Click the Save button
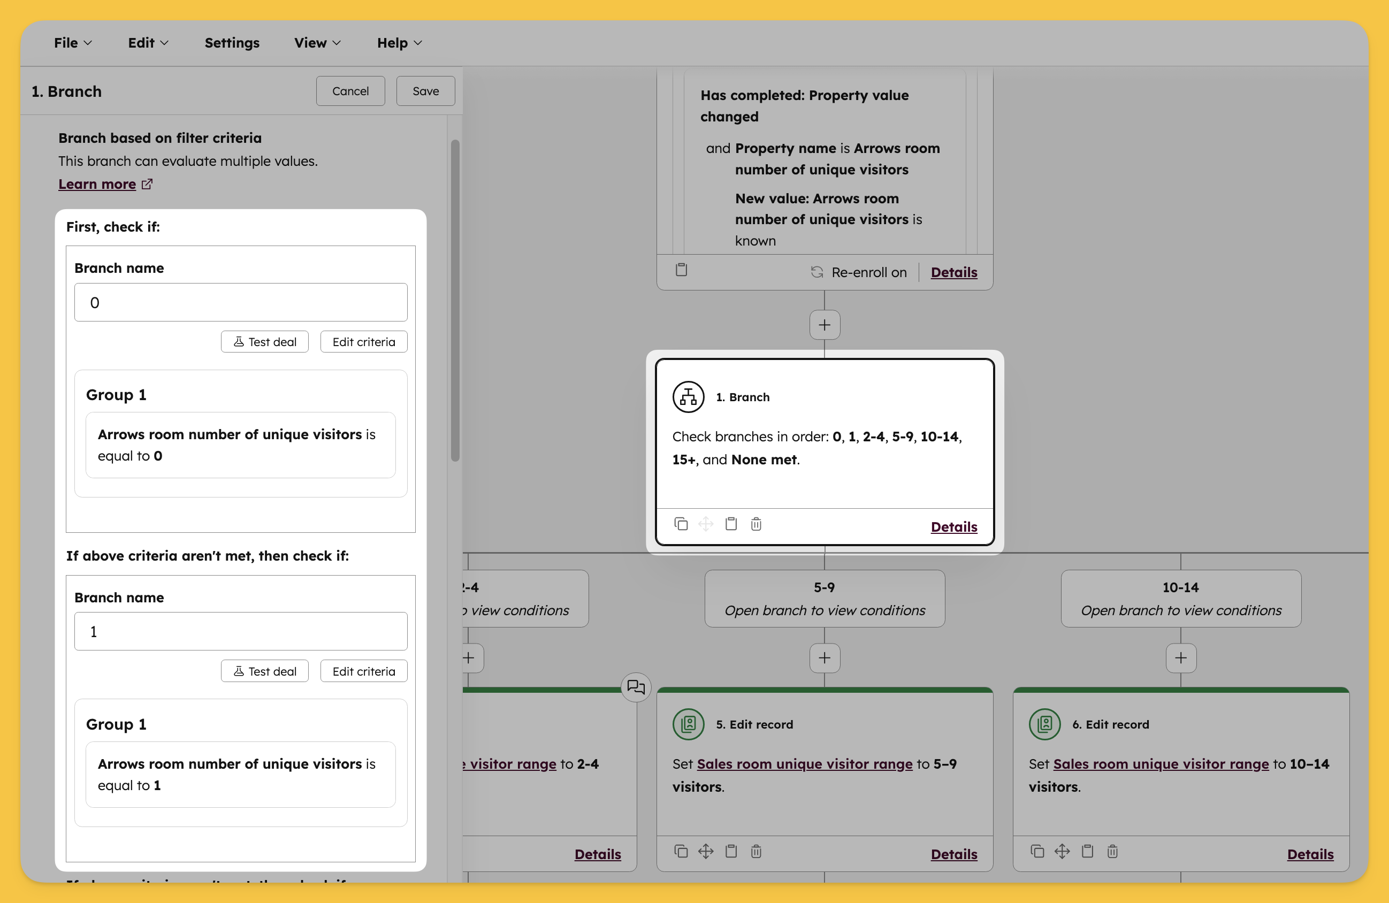This screenshot has width=1389, height=903. [x=425, y=91]
